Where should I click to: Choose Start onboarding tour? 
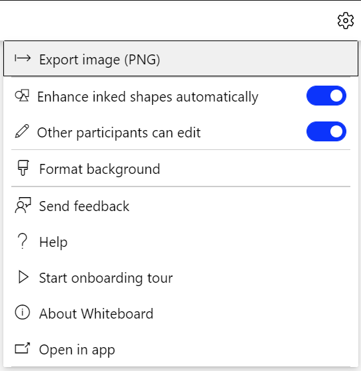181,277
